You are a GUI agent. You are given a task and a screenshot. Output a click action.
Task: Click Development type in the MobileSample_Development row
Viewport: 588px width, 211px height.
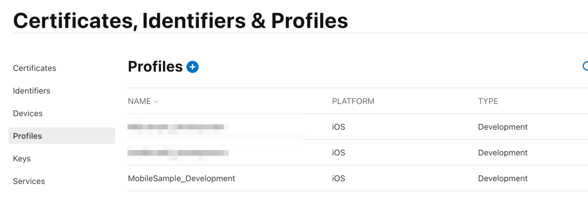(x=503, y=178)
